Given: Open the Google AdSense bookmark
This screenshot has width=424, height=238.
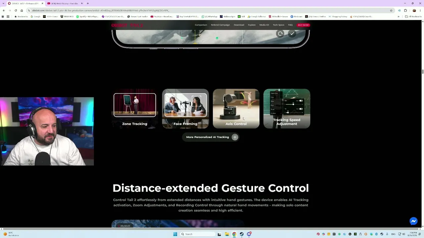Looking at the screenshot, I should 257,17.
